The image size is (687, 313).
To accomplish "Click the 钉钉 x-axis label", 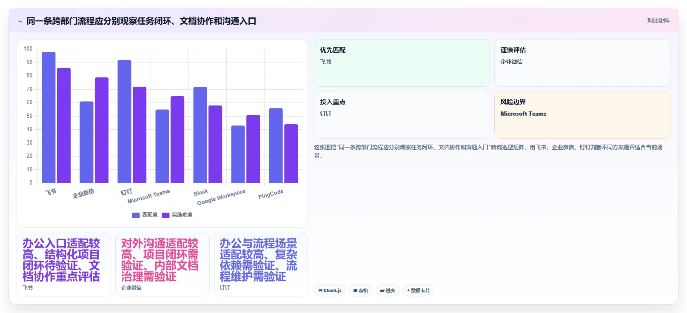I will [x=126, y=192].
